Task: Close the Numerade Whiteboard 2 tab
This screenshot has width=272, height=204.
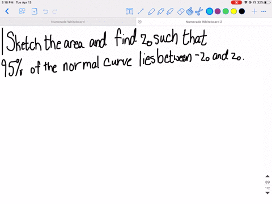Action: 139,22
